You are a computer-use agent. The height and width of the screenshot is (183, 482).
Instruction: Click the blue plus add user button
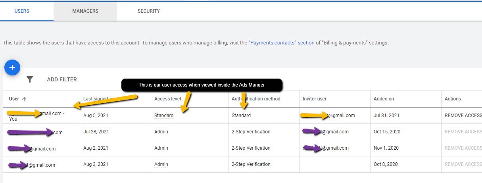click(12, 68)
